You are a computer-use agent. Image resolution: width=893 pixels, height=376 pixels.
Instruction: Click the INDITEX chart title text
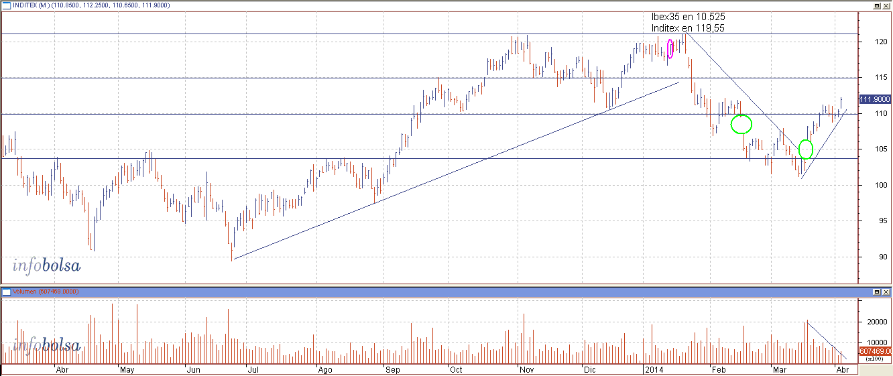coord(91,5)
